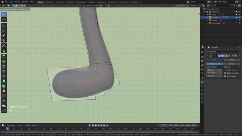Select the Cursor tool
This screenshot has width=242, height=136.
pos(4,20)
